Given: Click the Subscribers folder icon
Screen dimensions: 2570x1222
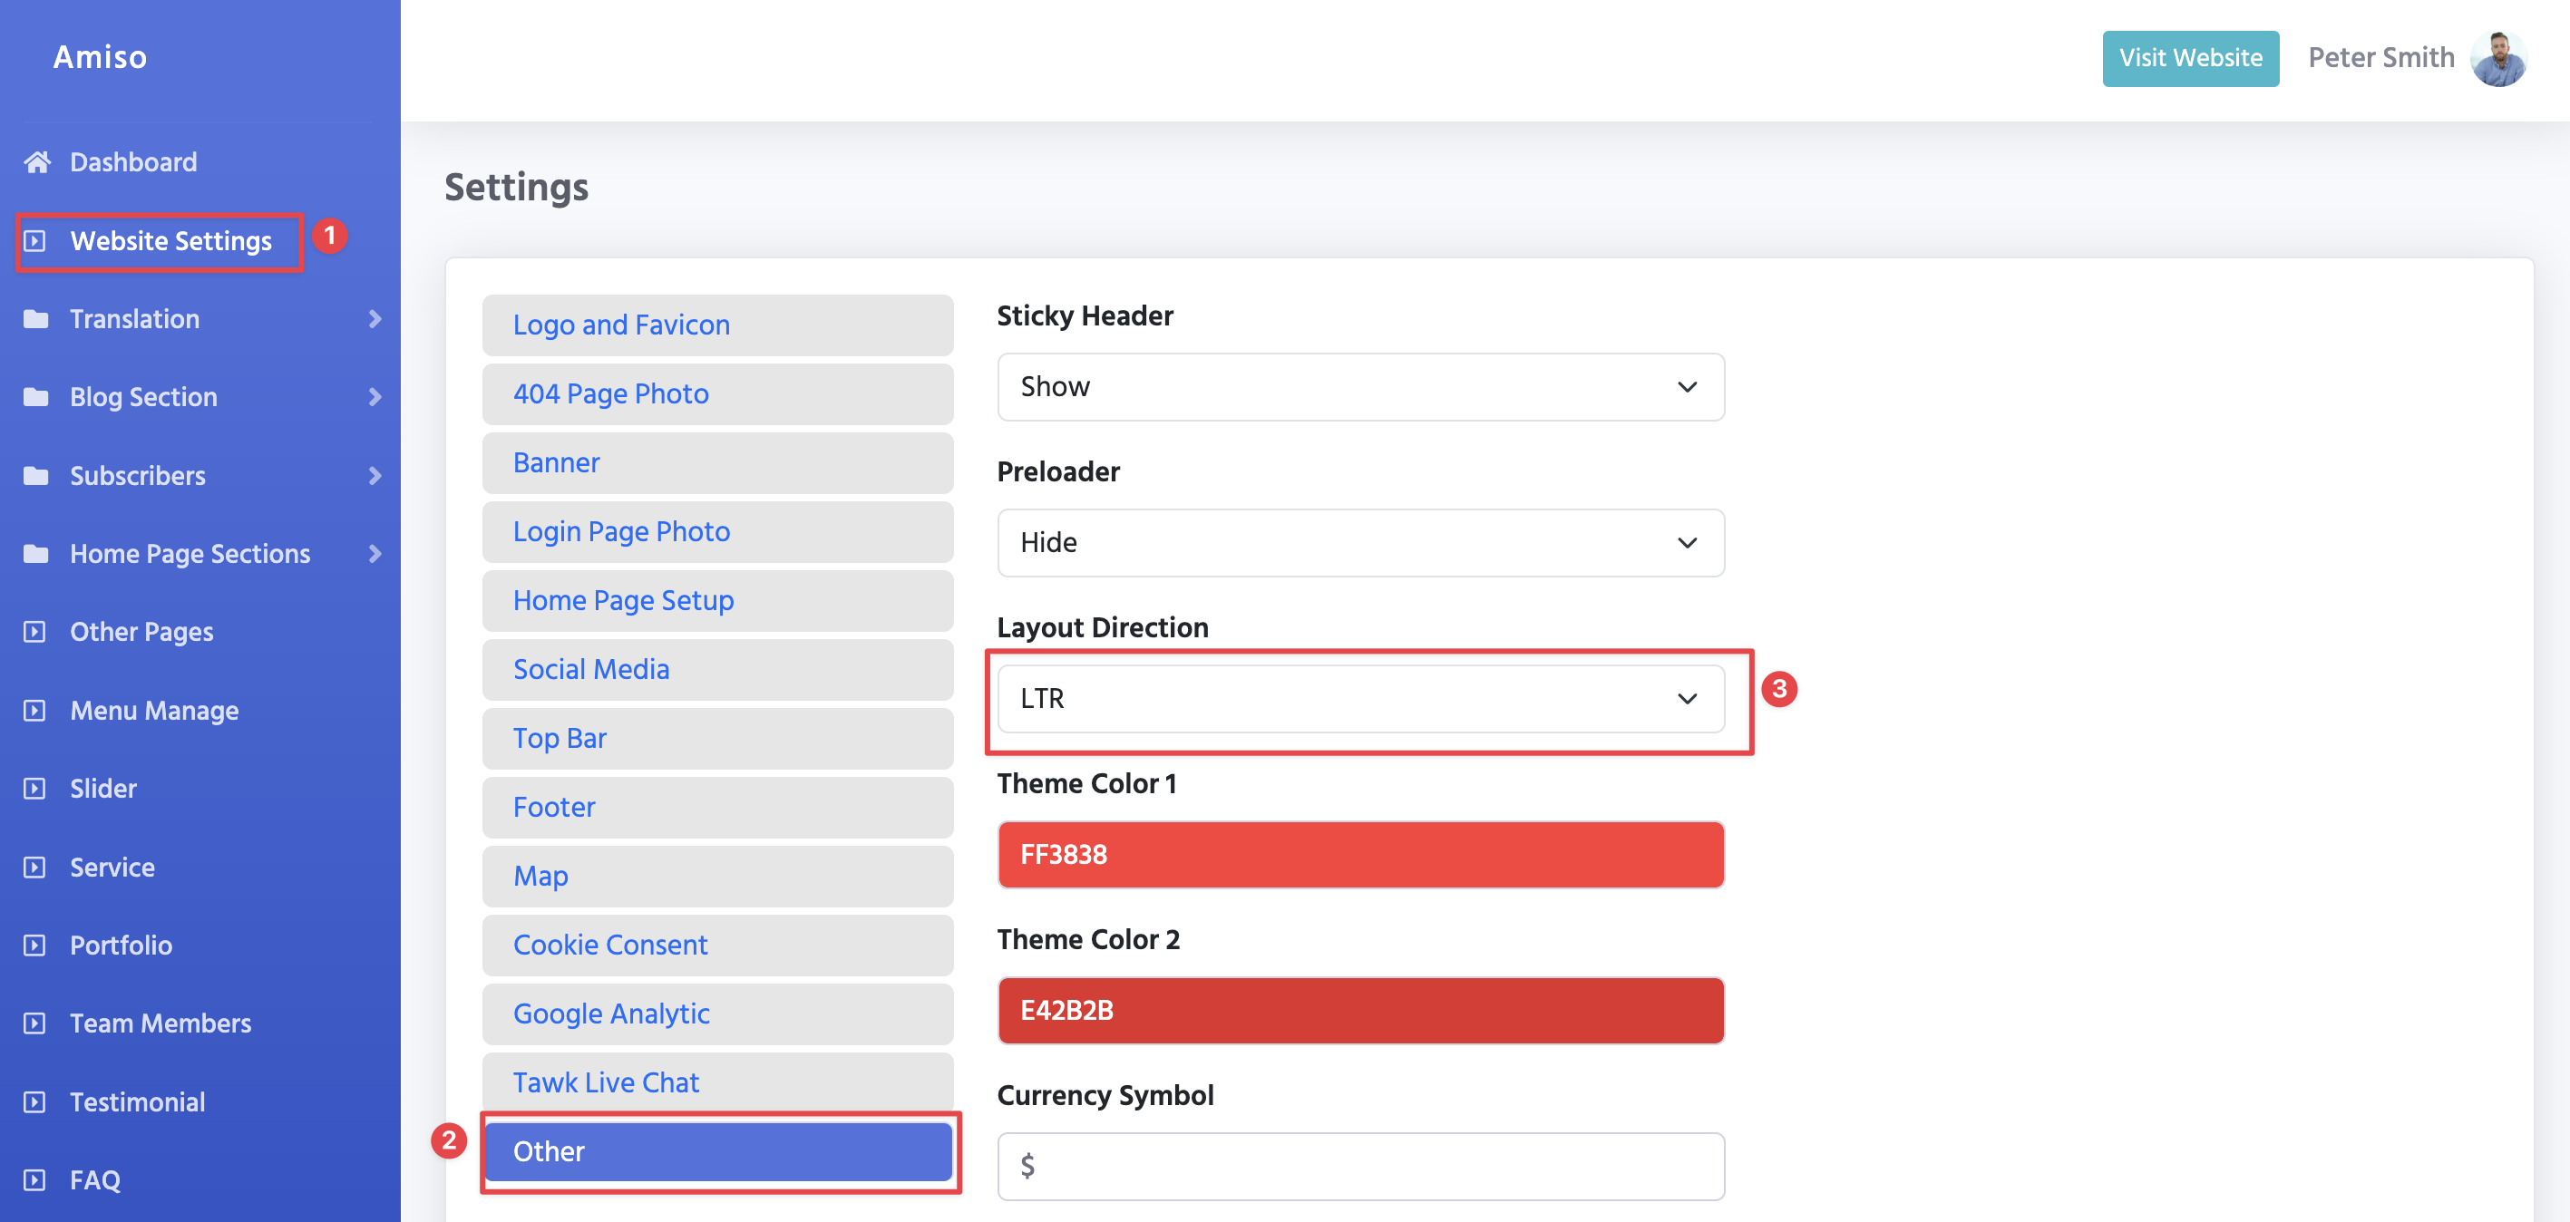Looking at the screenshot, I should tap(36, 476).
